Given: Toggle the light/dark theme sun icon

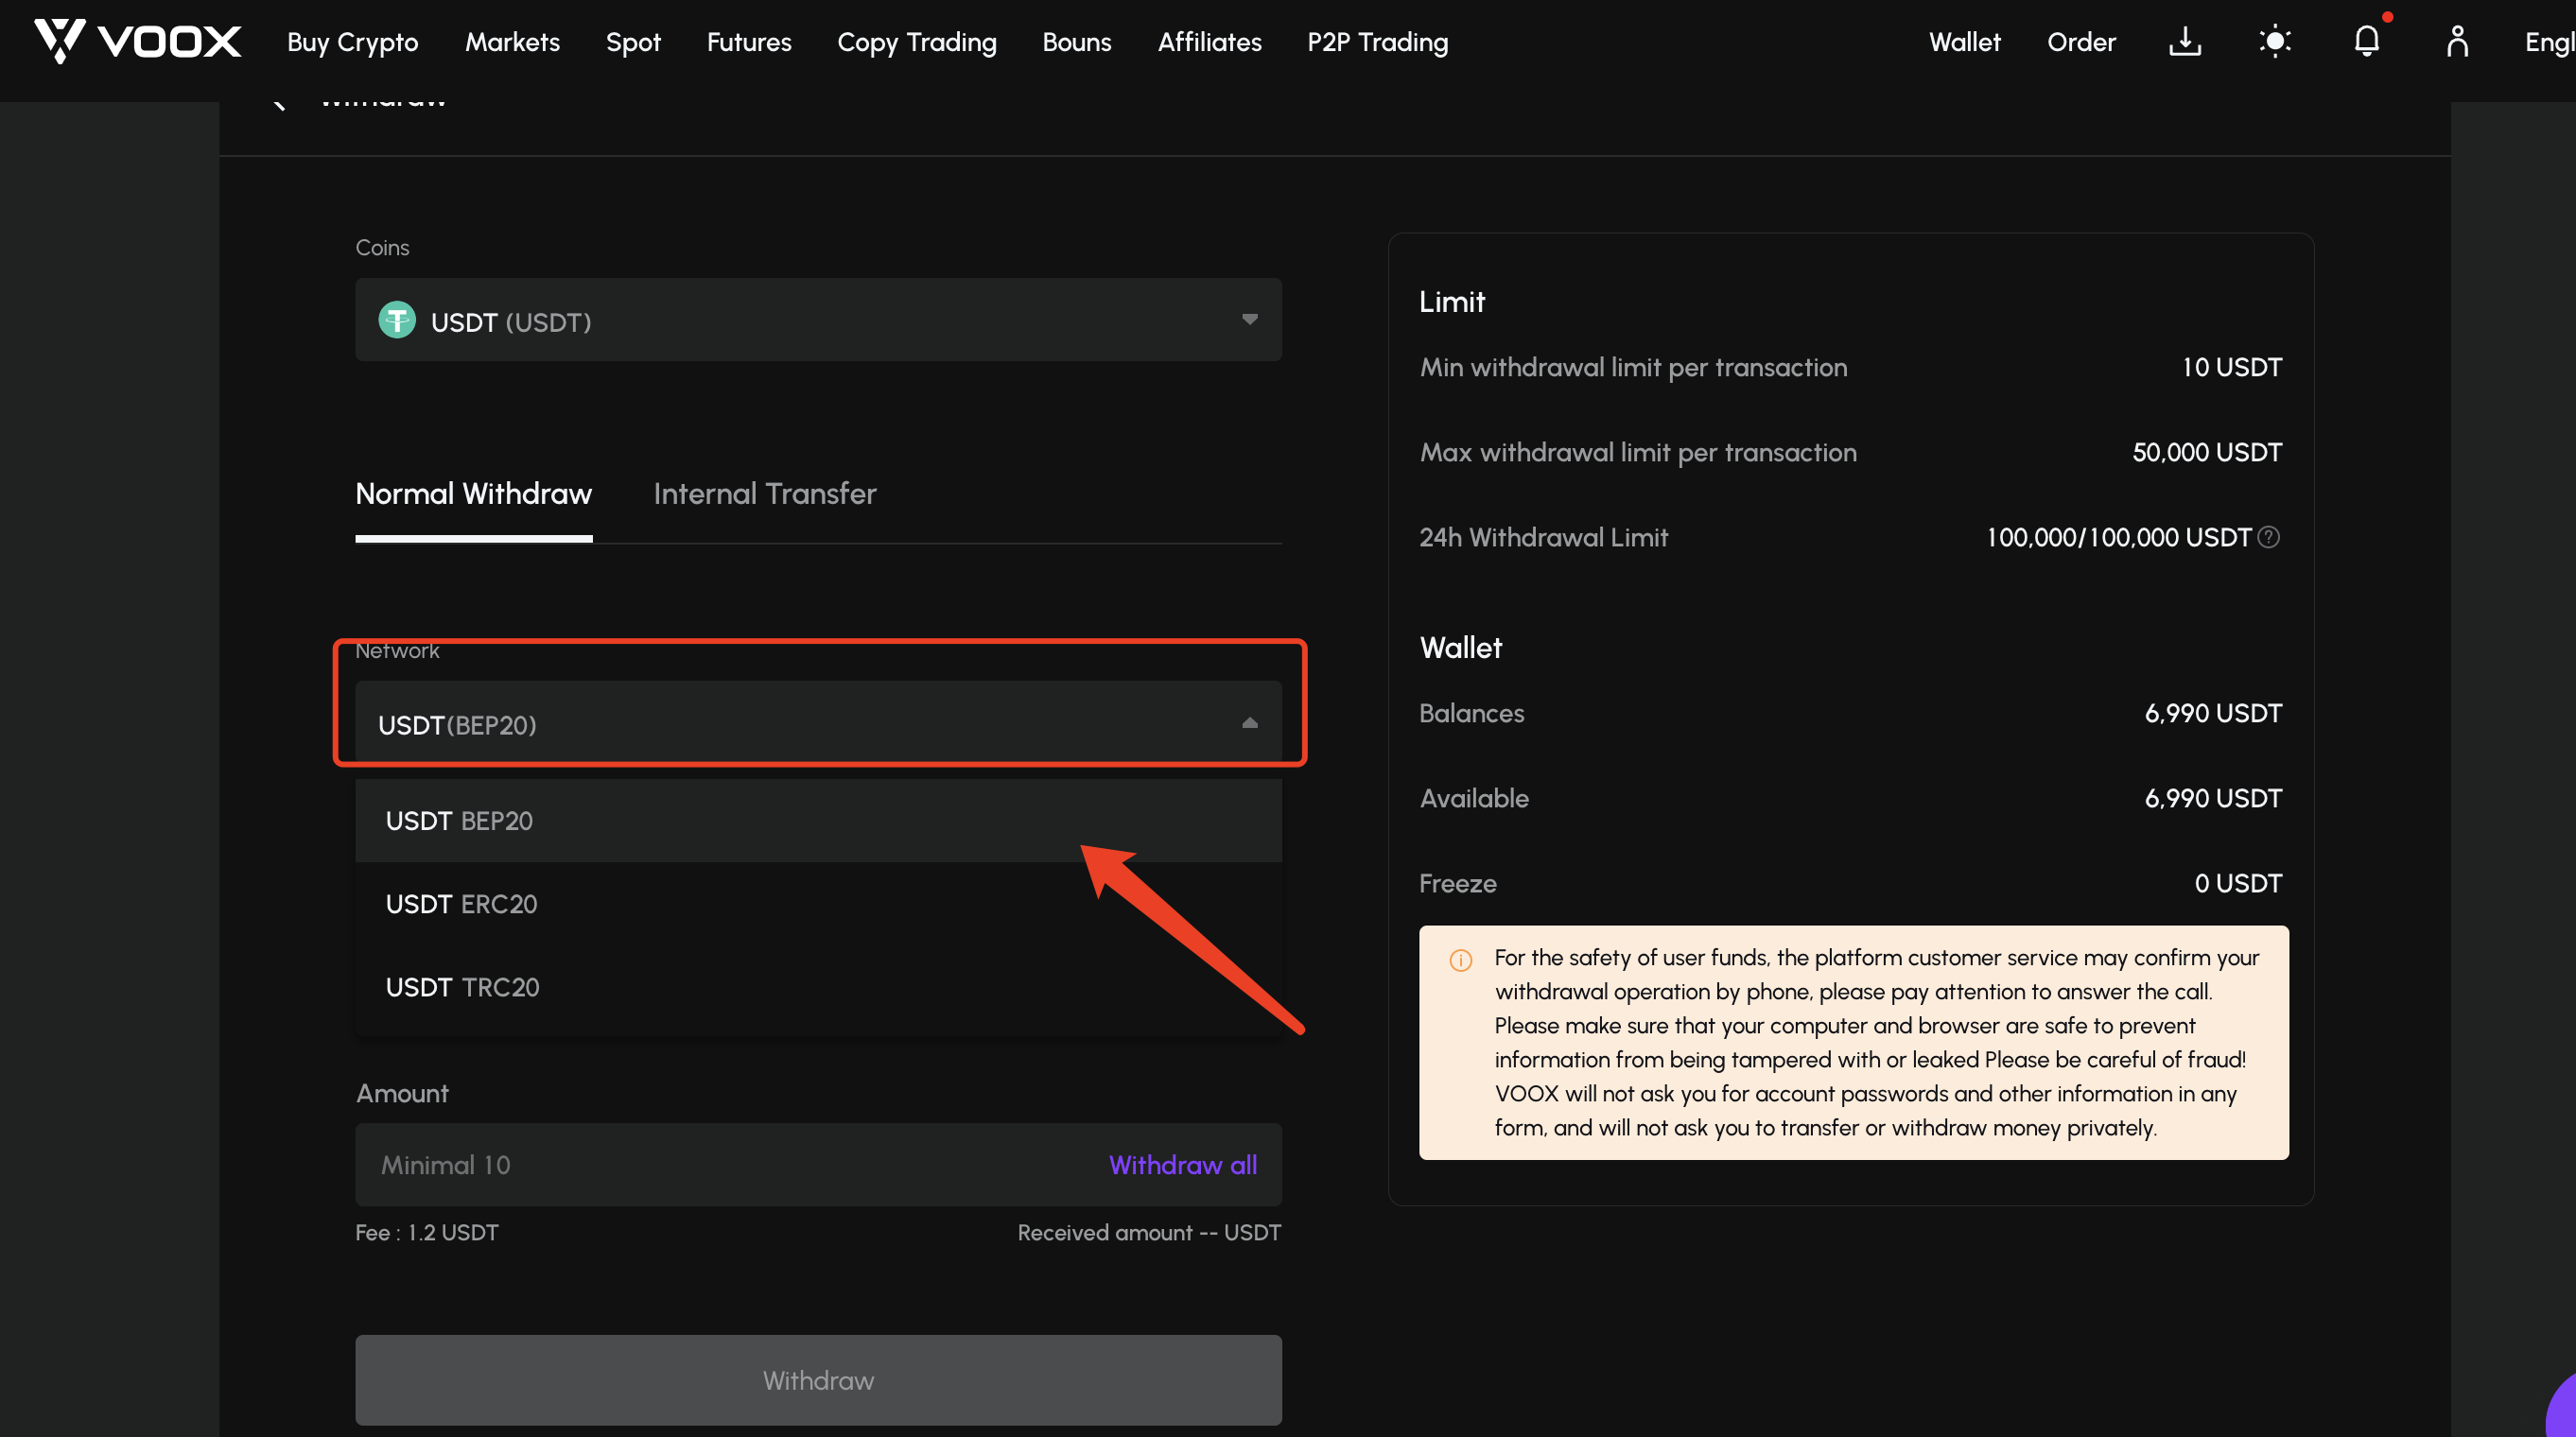Looking at the screenshot, I should [2275, 42].
